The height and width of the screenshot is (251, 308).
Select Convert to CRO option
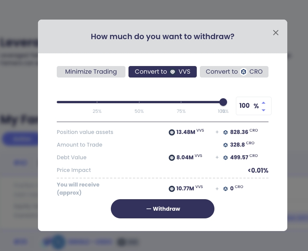(234, 72)
